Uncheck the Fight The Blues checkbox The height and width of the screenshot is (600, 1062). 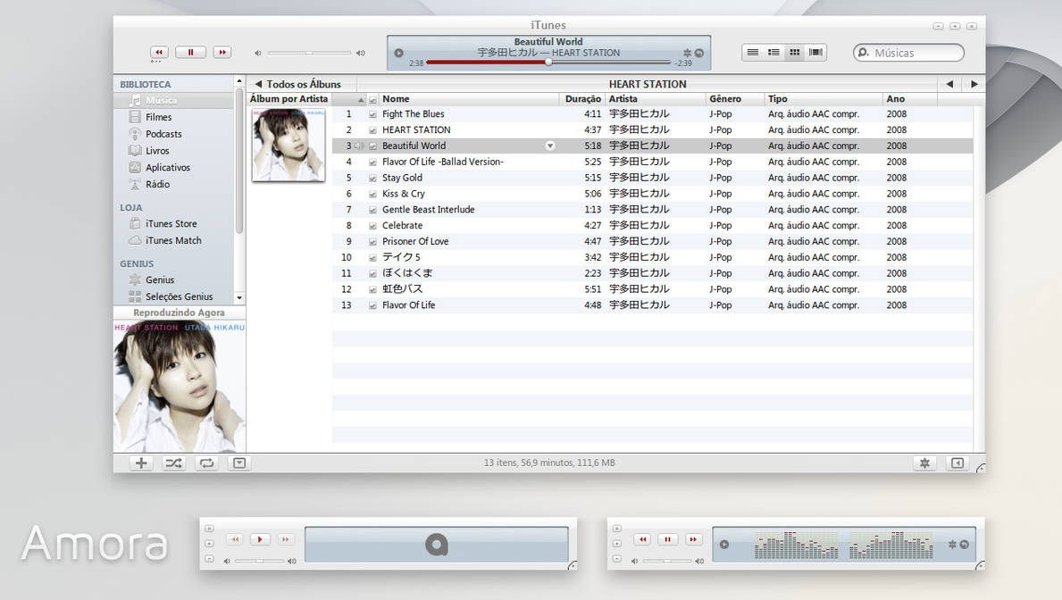[372, 114]
